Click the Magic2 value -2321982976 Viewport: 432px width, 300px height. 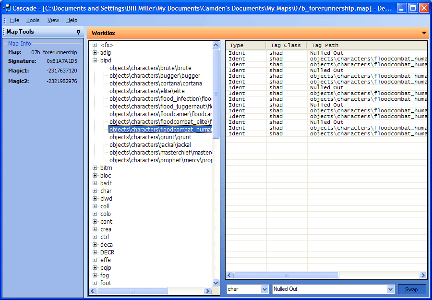[62, 81]
